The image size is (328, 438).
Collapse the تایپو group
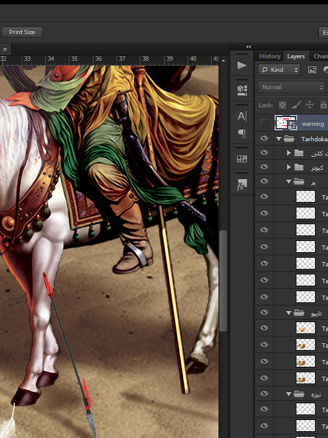[288, 313]
